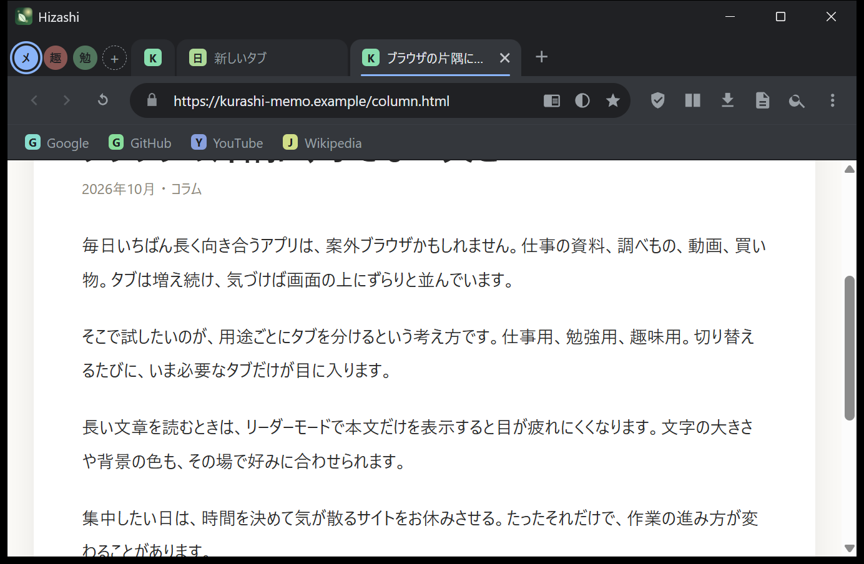Open a new tab with the plus button
Image resolution: width=864 pixels, height=564 pixels.
point(542,57)
